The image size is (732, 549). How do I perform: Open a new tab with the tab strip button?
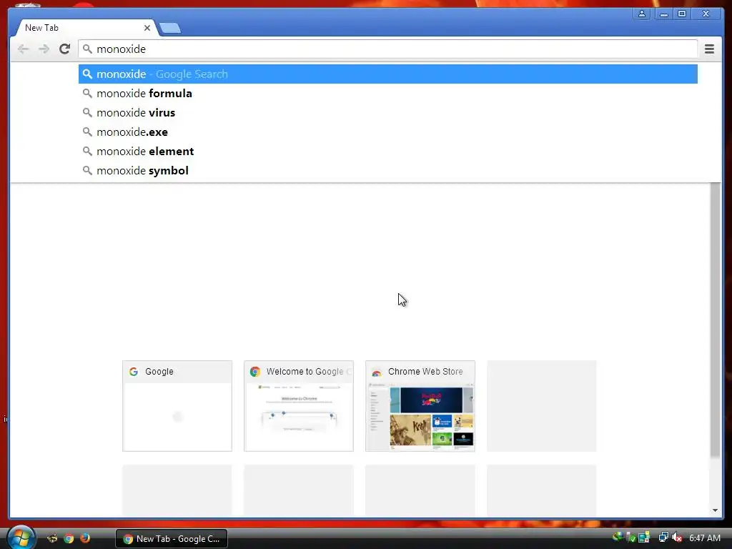click(170, 29)
